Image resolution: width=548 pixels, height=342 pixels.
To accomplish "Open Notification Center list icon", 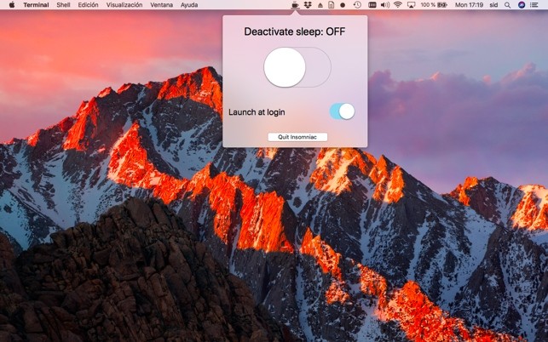I will (x=534, y=5).
